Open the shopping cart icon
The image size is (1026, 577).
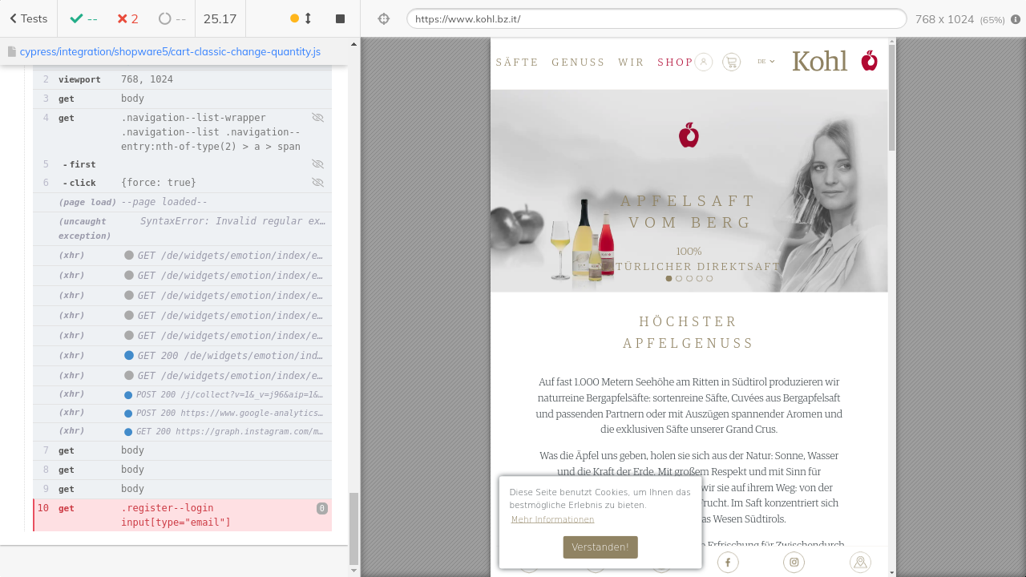[731, 62]
